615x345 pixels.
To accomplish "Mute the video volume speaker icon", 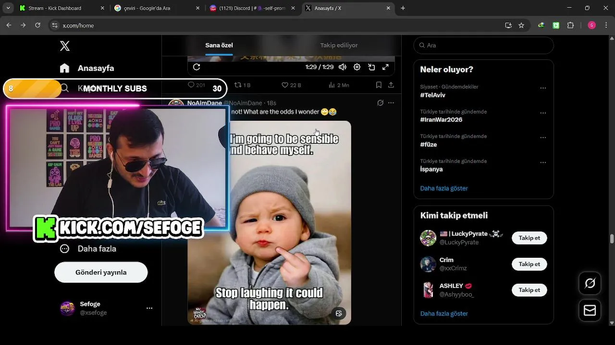I will coord(343,67).
